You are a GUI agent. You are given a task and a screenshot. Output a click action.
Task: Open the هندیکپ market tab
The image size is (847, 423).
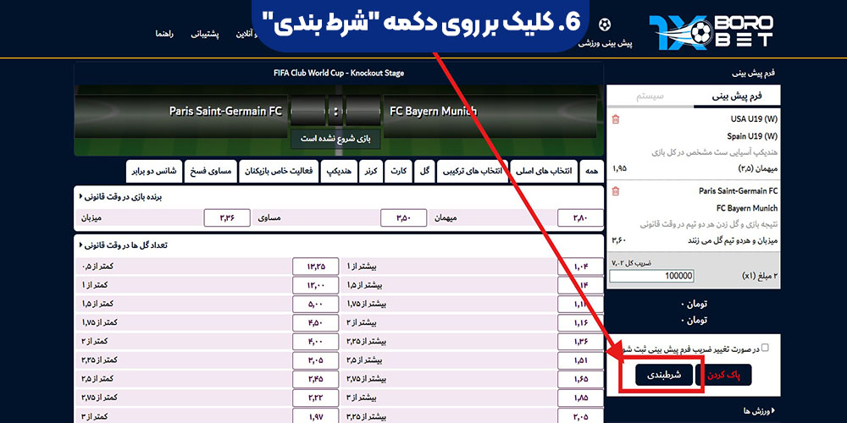339,171
